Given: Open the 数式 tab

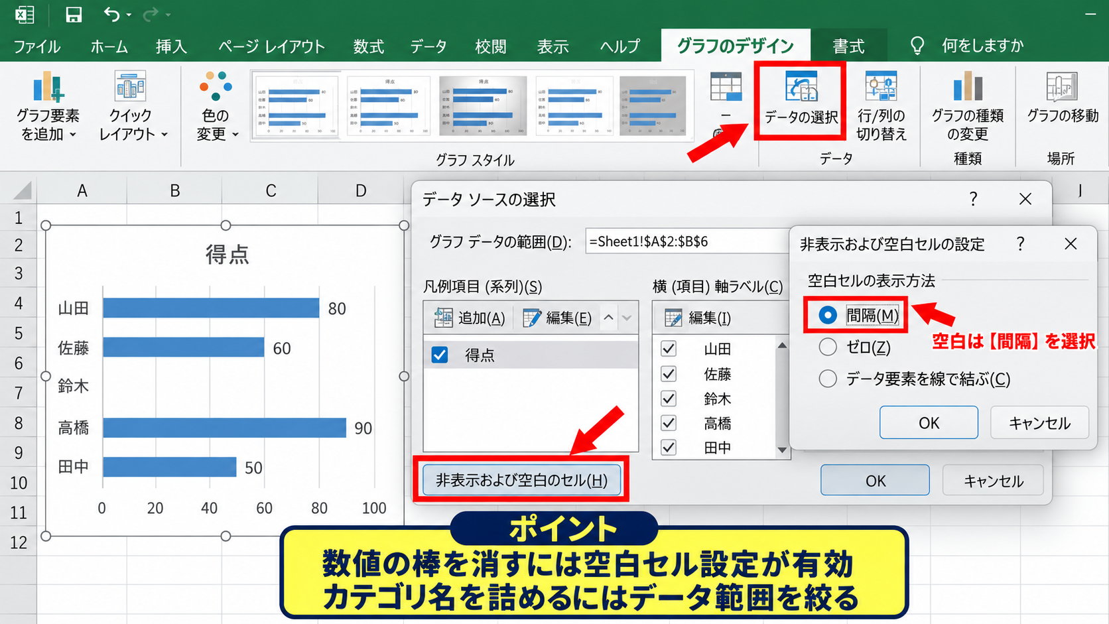Looking at the screenshot, I should click(x=368, y=46).
